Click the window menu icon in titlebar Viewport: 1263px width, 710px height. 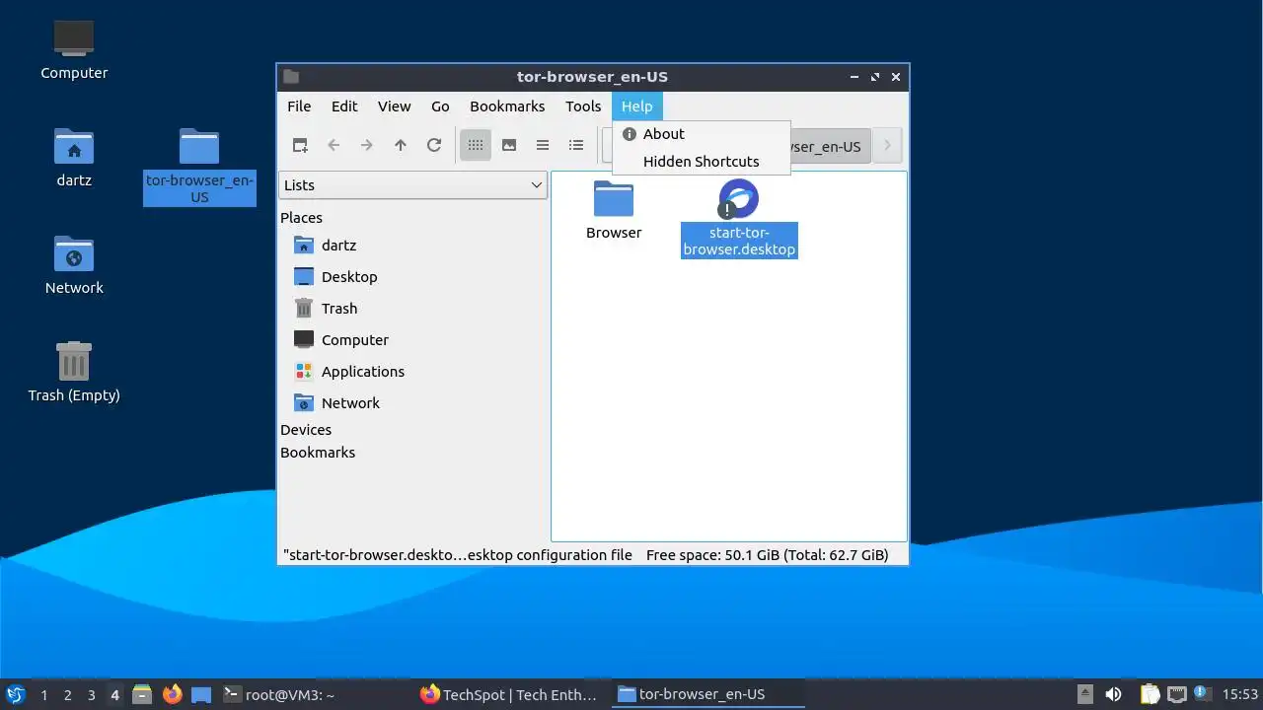[291, 77]
